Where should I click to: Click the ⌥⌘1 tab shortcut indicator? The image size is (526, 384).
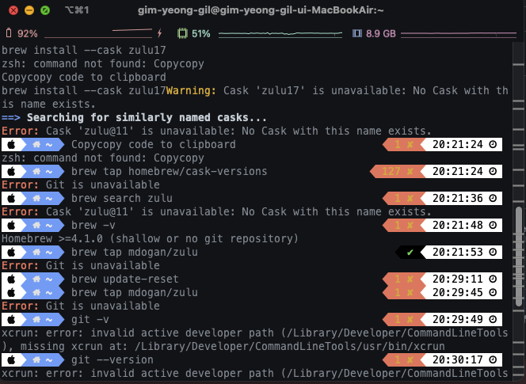77,10
